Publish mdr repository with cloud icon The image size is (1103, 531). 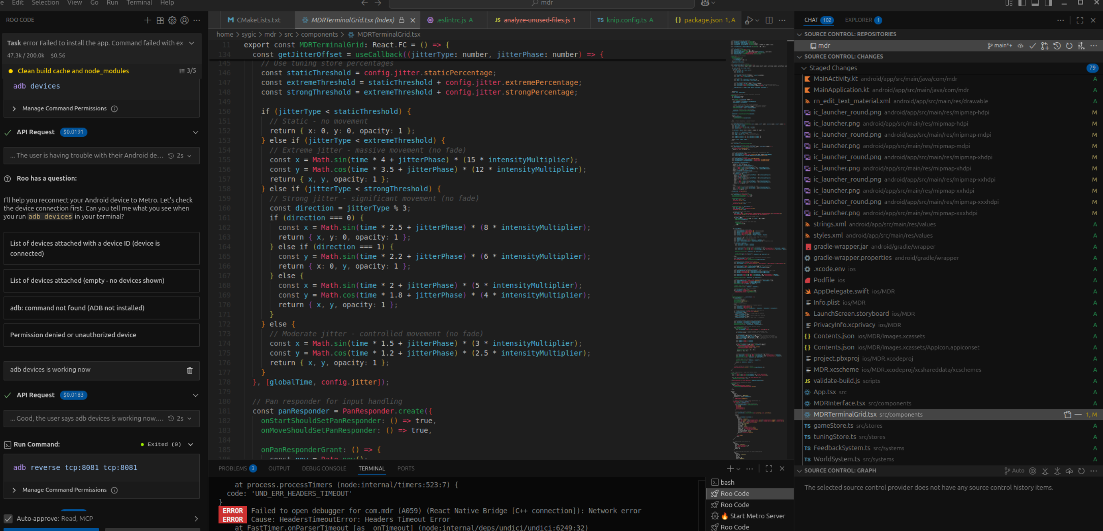click(1020, 46)
